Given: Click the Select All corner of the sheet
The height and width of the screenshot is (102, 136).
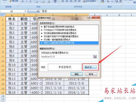Looking at the screenshot, I should coord(3,15).
